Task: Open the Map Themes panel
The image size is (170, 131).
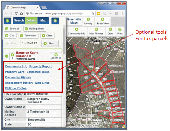Action: point(96,31)
